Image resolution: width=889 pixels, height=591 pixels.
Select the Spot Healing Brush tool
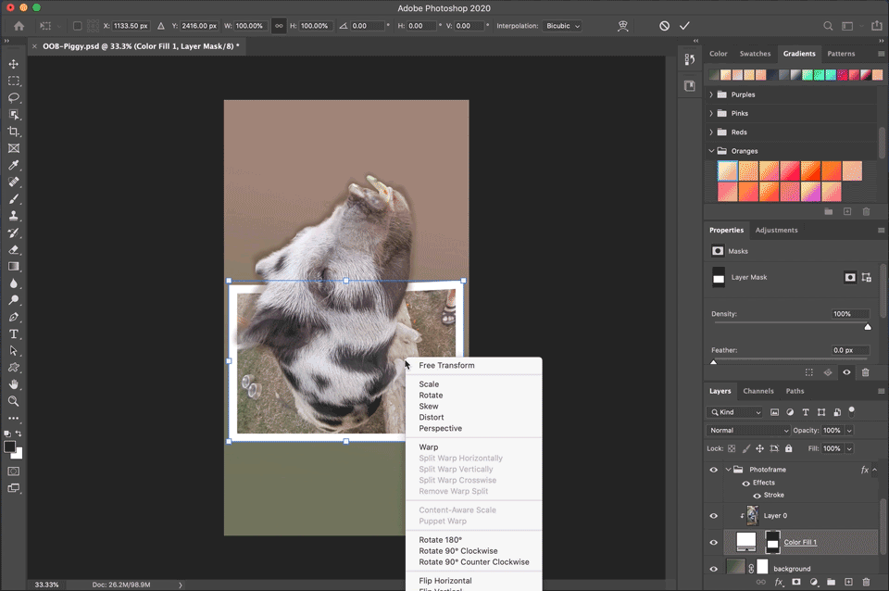point(14,182)
